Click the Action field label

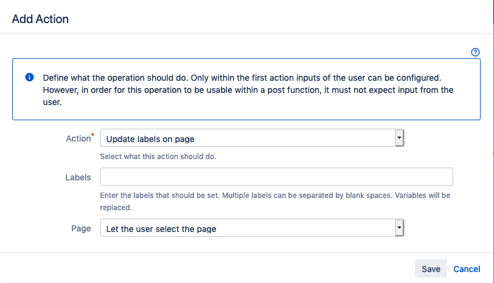point(77,138)
